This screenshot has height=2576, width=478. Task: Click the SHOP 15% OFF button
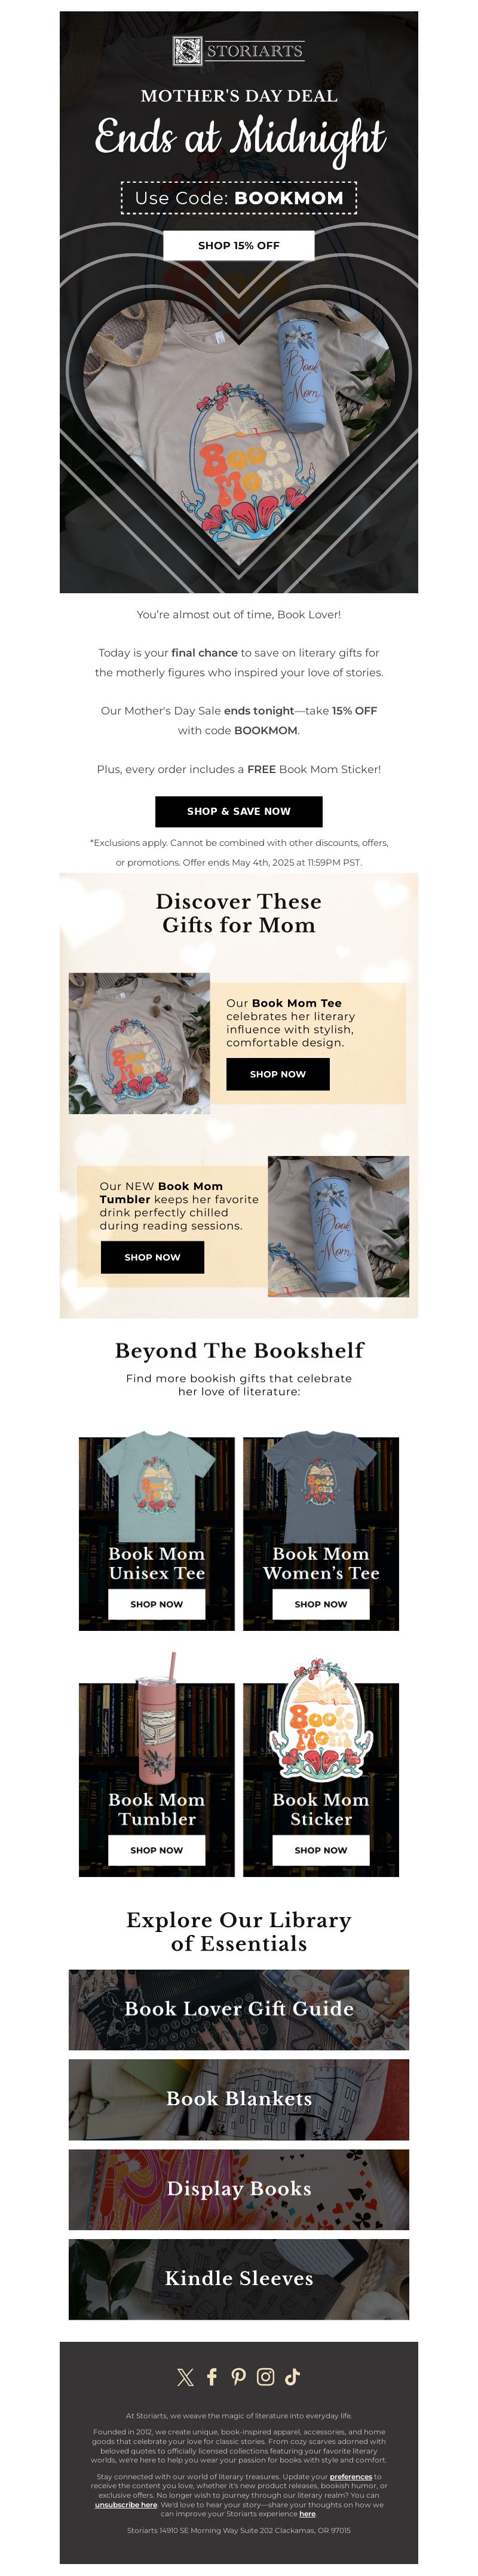coord(239,245)
